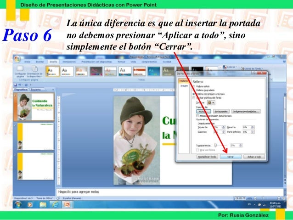Viewport: 293px width, 220px height.
Task: Undo with quick access arrow icon
Action: (20, 85)
